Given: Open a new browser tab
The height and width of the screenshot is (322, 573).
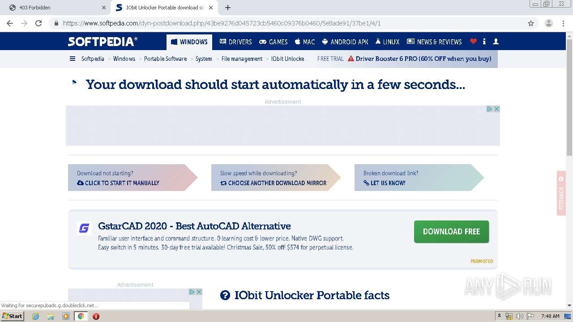Looking at the screenshot, I should click(227, 8).
